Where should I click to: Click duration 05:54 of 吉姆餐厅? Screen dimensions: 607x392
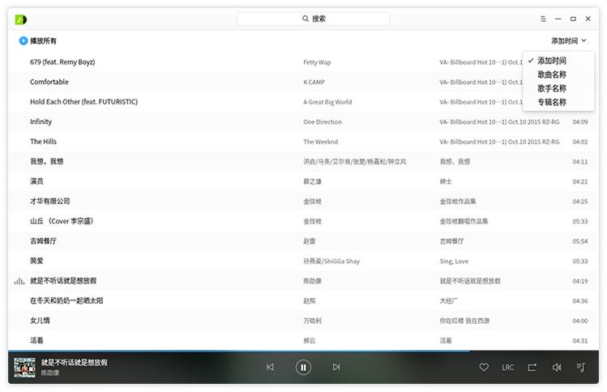tap(580, 241)
